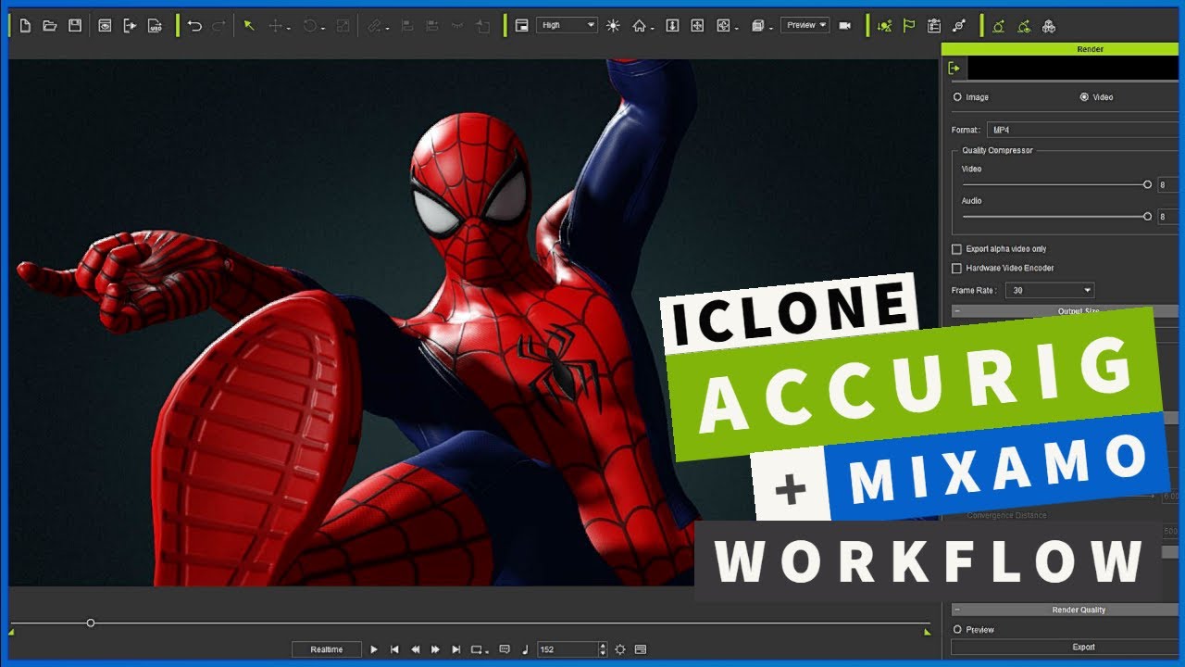Click the frame number stepper arrows
The height and width of the screenshot is (667, 1185).
(603, 649)
